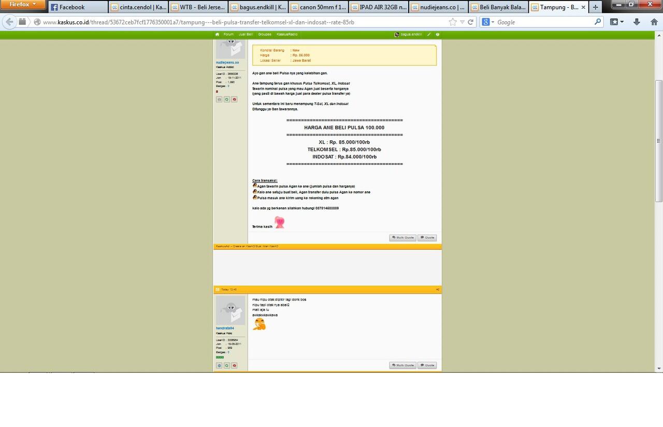Image resolution: width=663 pixels, height=427 pixels.
Task: Click the green icon under nudiejeans.co profile
Action: tap(227, 99)
